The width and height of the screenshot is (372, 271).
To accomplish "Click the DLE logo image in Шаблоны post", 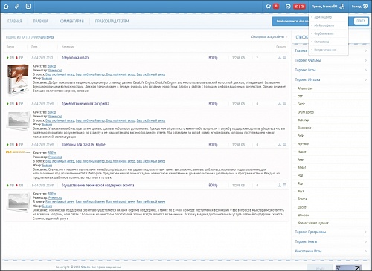I will 18,151.
